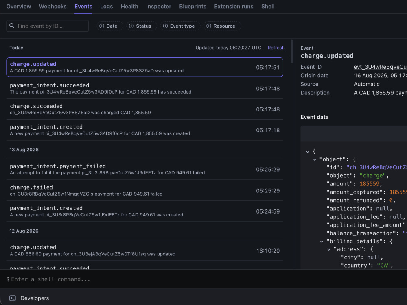
Task: Click plus icon on Event type filter
Action: [x=165, y=26]
